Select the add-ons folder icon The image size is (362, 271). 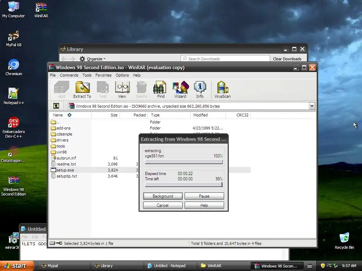point(53,128)
